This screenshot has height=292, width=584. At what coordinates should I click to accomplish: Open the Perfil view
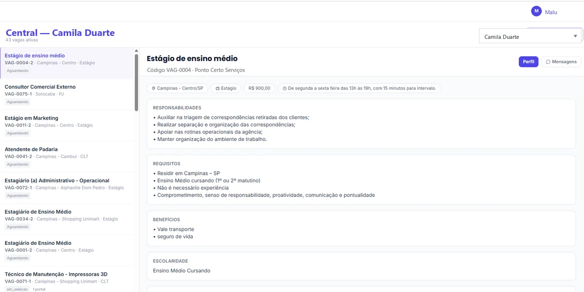click(529, 62)
